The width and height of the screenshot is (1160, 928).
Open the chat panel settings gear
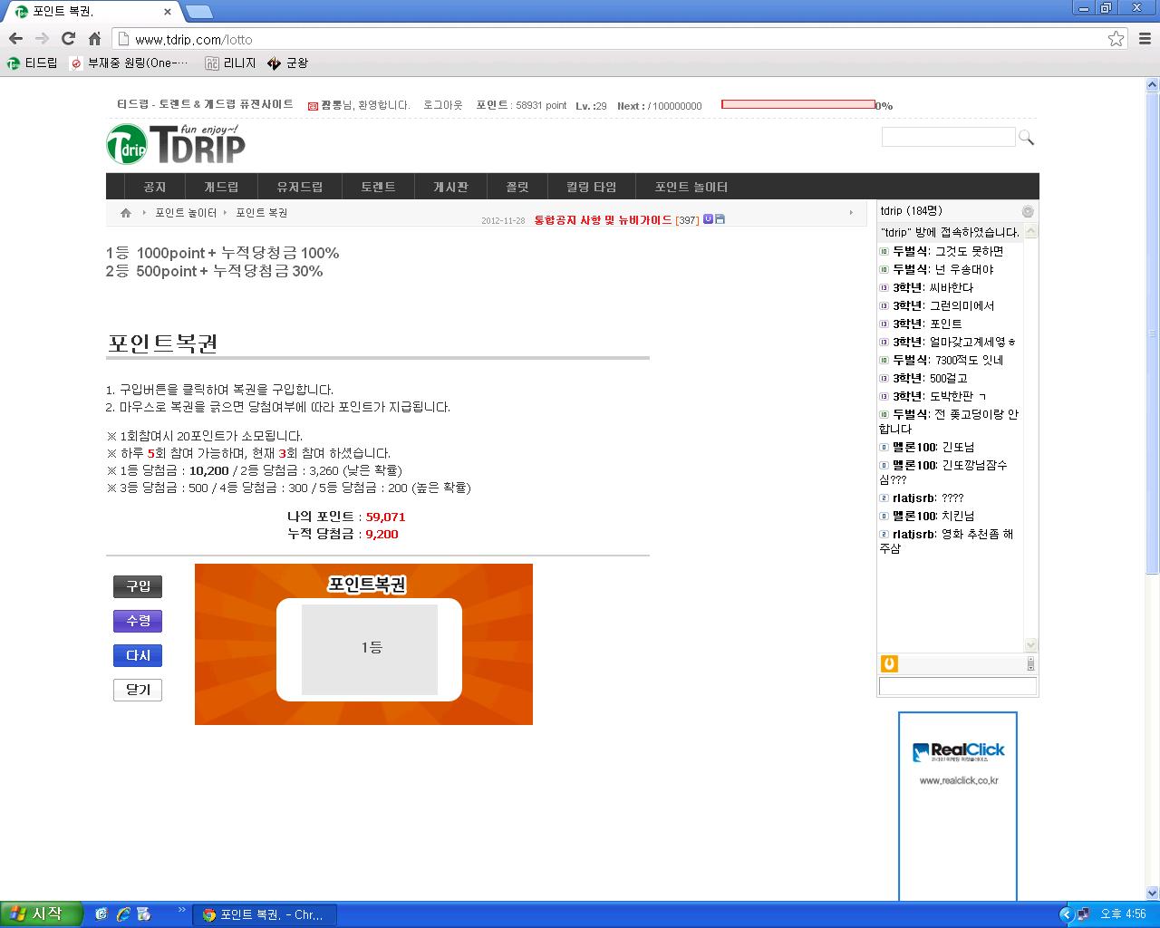point(1028,211)
